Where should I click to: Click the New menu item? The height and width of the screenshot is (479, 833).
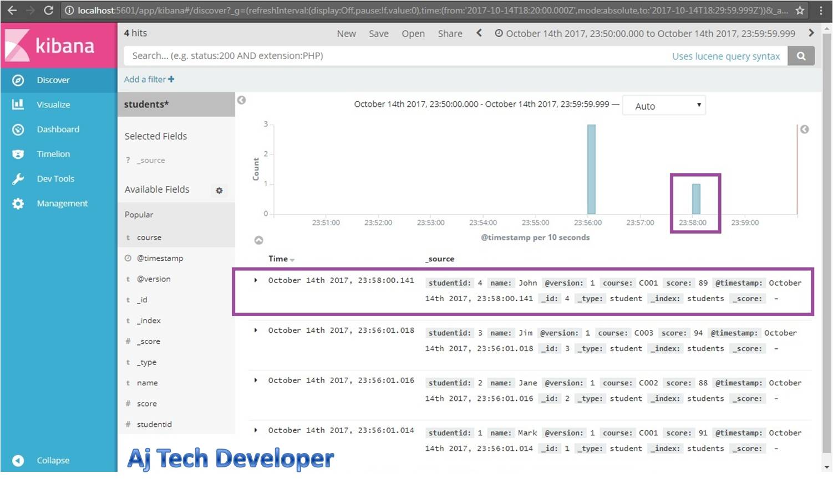[x=346, y=33]
